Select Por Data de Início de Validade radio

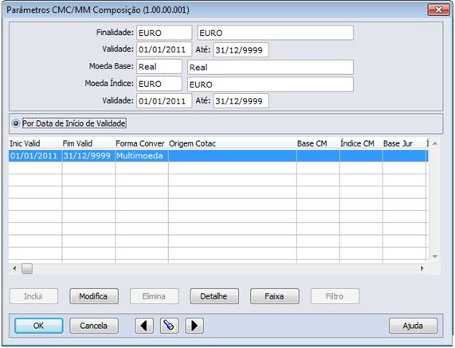pos(15,123)
